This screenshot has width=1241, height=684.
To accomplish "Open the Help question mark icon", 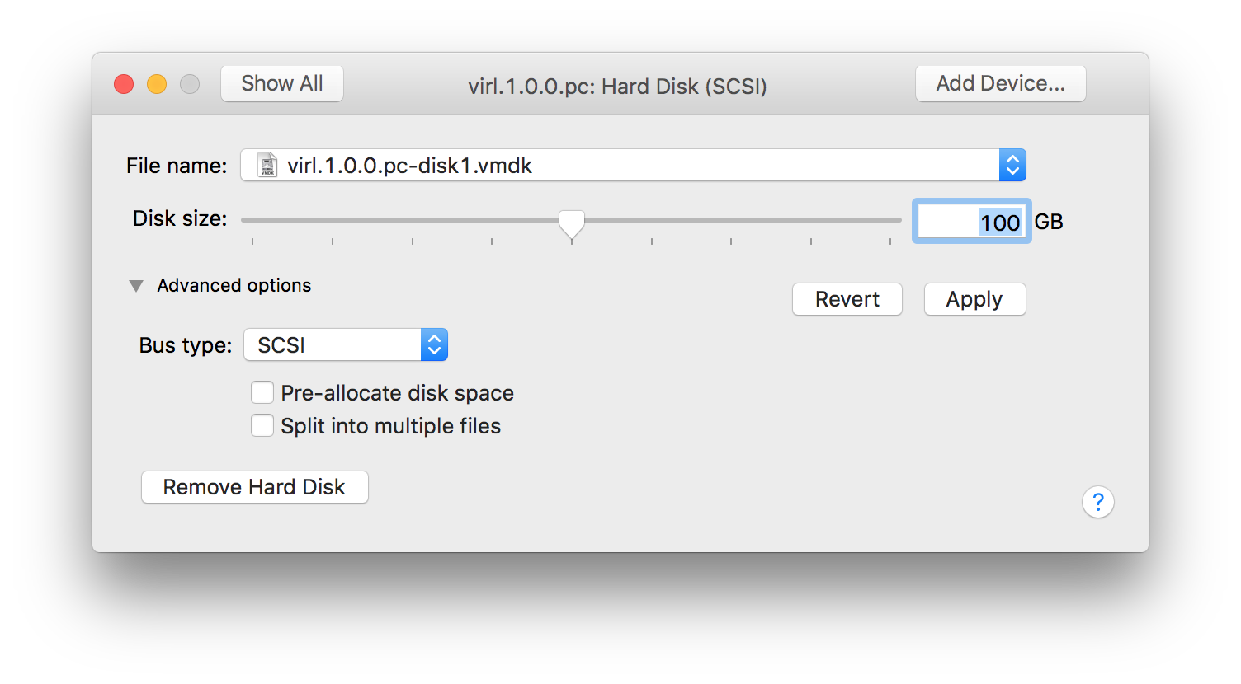I will click(x=1098, y=502).
